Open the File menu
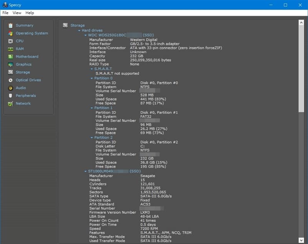Screen dimensions: 308x244 [5, 13]
